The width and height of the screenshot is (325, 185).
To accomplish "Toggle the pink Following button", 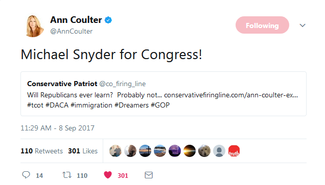I will 262,25.
